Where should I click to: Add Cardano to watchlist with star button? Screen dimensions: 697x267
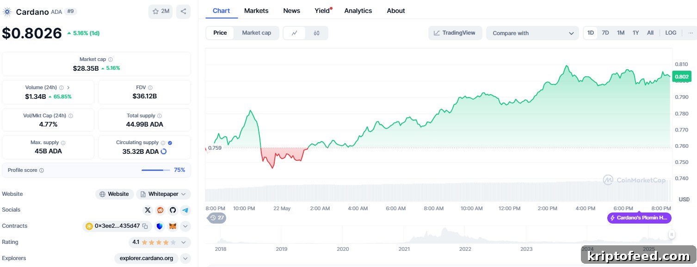160,12
